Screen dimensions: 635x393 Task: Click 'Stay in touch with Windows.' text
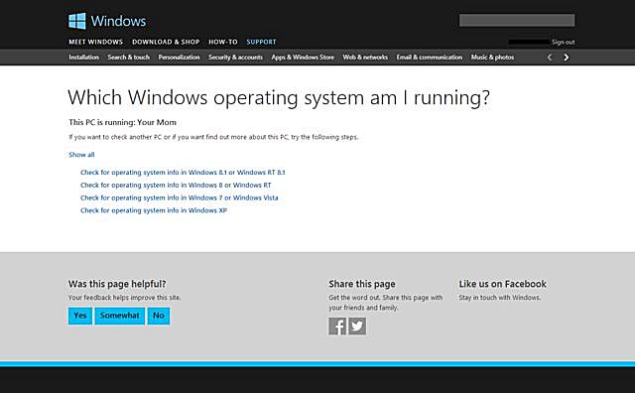pyautogui.click(x=500, y=298)
